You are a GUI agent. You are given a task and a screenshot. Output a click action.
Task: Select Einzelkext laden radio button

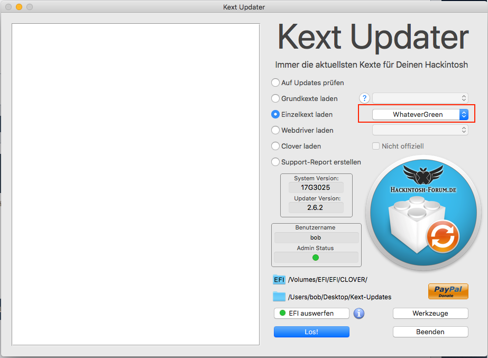coord(275,114)
